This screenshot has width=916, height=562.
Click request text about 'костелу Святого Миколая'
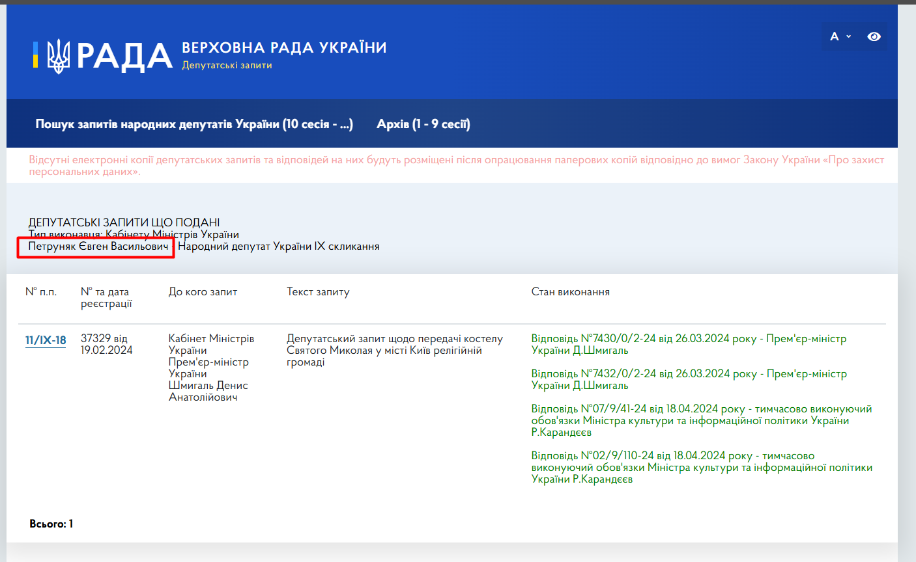pos(395,350)
